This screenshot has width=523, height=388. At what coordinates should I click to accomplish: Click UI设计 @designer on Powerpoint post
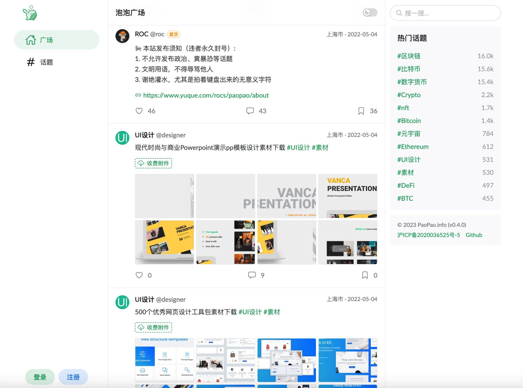(x=160, y=135)
